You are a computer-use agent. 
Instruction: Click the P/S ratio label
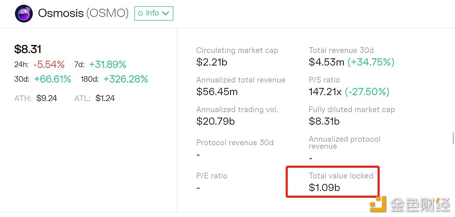(324, 80)
